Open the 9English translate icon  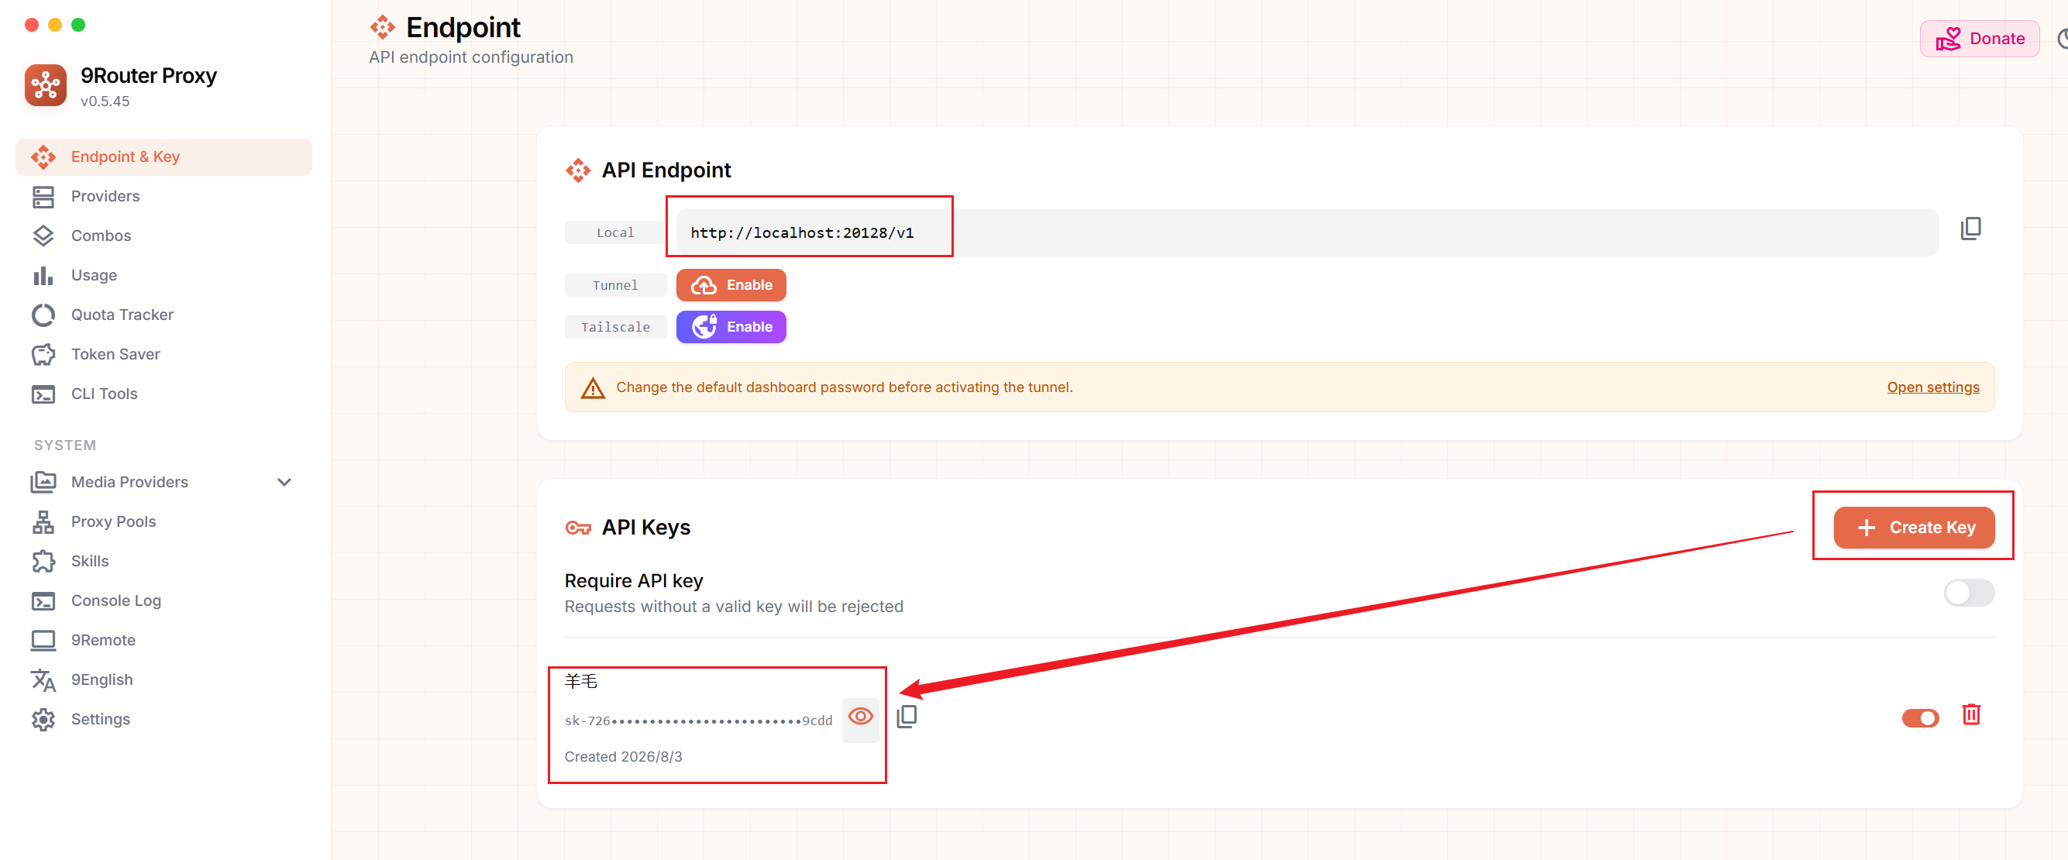tap(43, 679)
